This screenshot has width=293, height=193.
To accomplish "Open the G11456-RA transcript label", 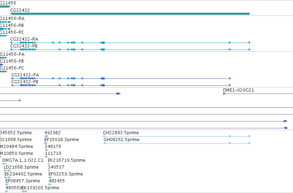I will (12, 19).
